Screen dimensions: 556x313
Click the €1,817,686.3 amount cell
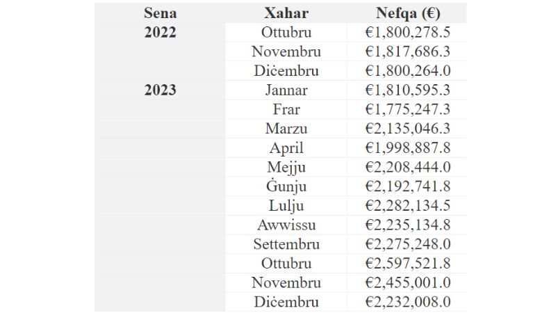(407, 51)
